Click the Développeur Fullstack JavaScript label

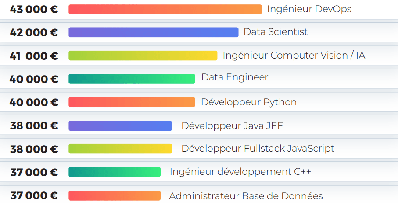258,149
